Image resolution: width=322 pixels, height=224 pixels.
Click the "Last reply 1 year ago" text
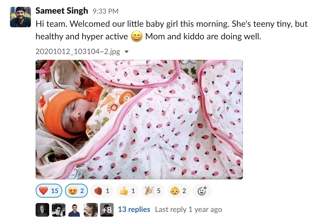pyautogui.click(x=188, y=210)
